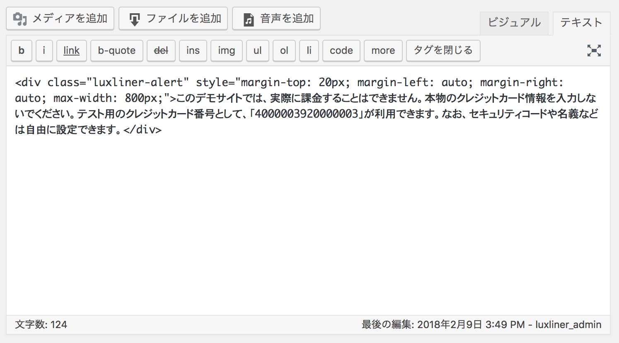
Task: Click the ファイルを追加 add file button
Action: [x=173, y=19]
